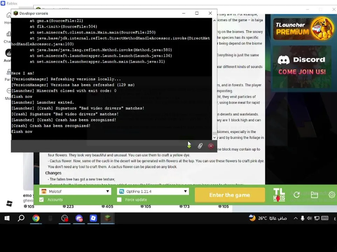
Task: Enable the Force update checkbox
Action: tap(119, 199)
